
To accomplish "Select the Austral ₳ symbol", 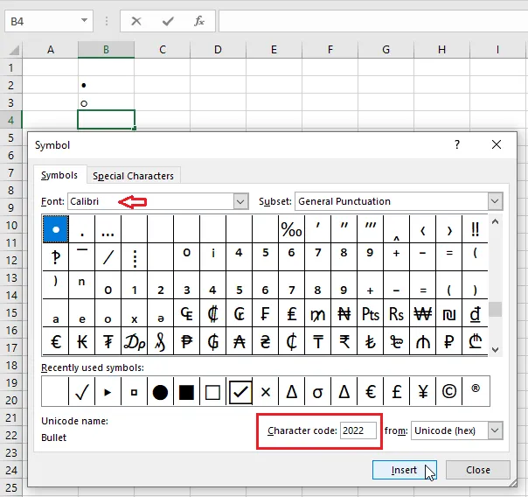I will click(x=239, y=341).
